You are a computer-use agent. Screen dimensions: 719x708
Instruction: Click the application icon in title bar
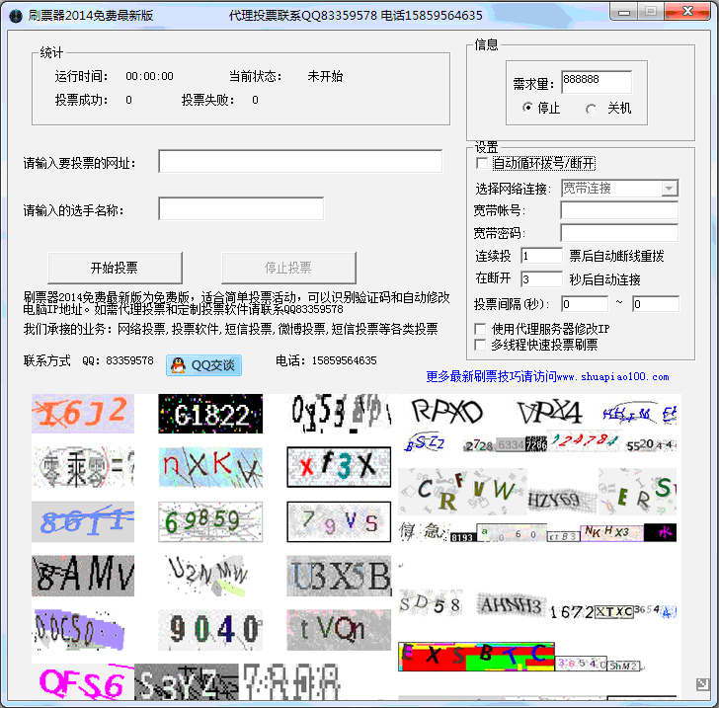click(16, 16)
